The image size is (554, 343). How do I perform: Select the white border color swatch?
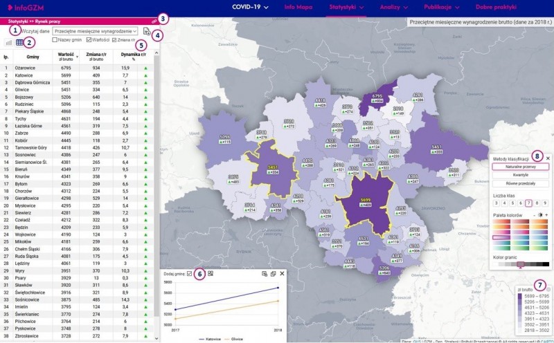496,264
